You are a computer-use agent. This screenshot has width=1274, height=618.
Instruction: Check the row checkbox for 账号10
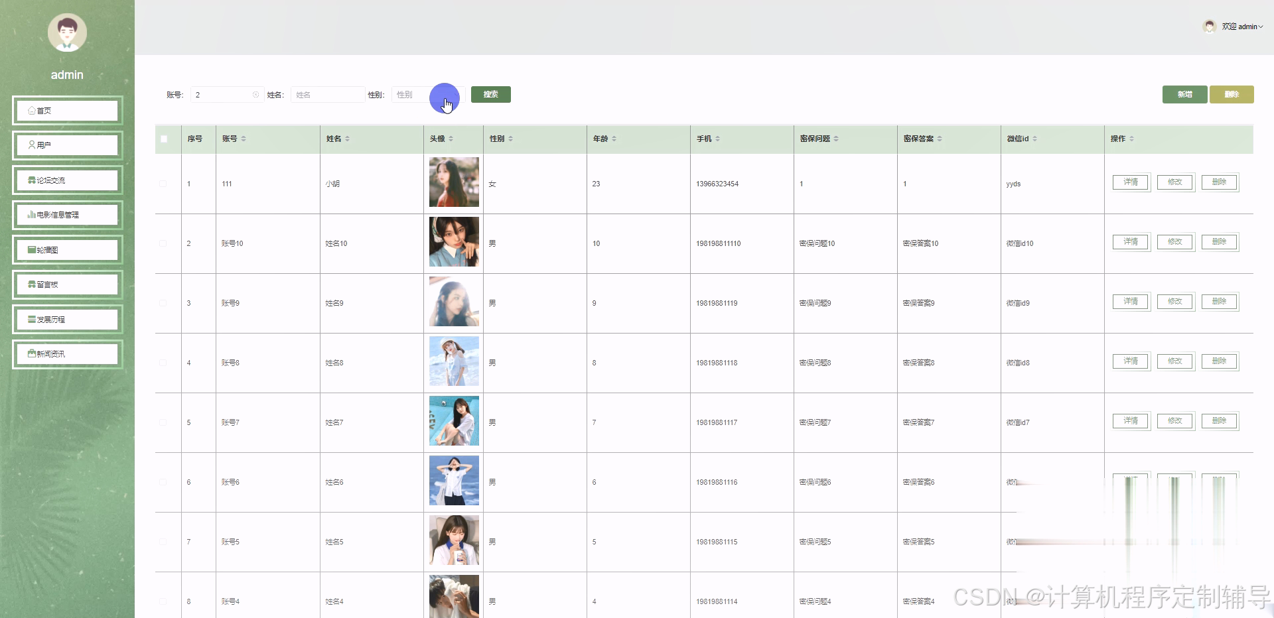pyautogui.click(x=163, y=243)
